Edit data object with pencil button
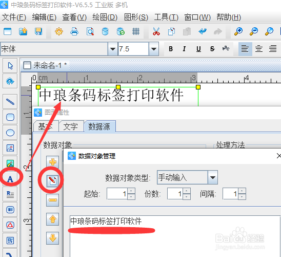 click(52, 180)
